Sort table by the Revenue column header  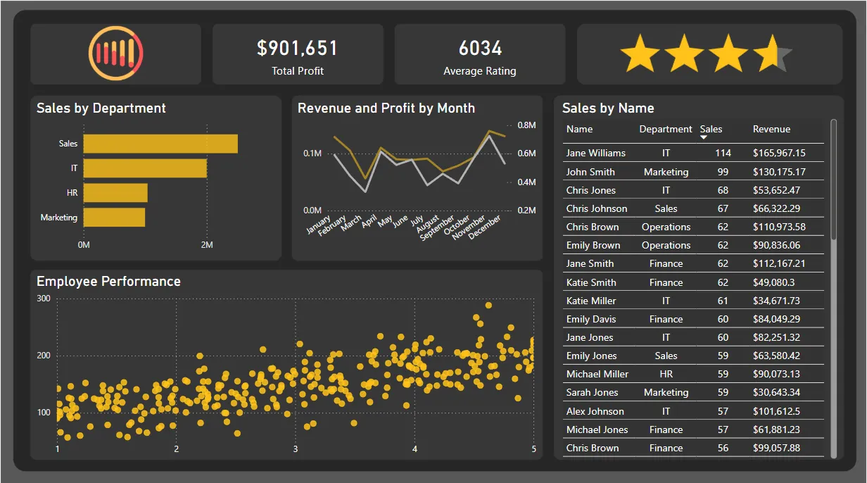[x=771, y=129]
